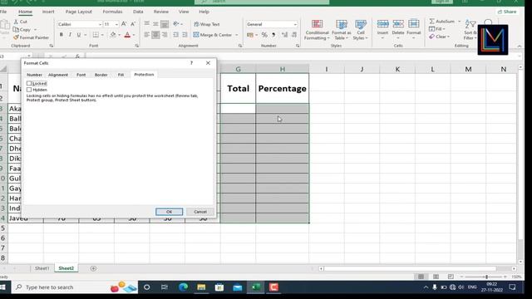The width and height of the screenshot is (532, 299).
Task: Click the Total header cell
Action: pos(239,89)
